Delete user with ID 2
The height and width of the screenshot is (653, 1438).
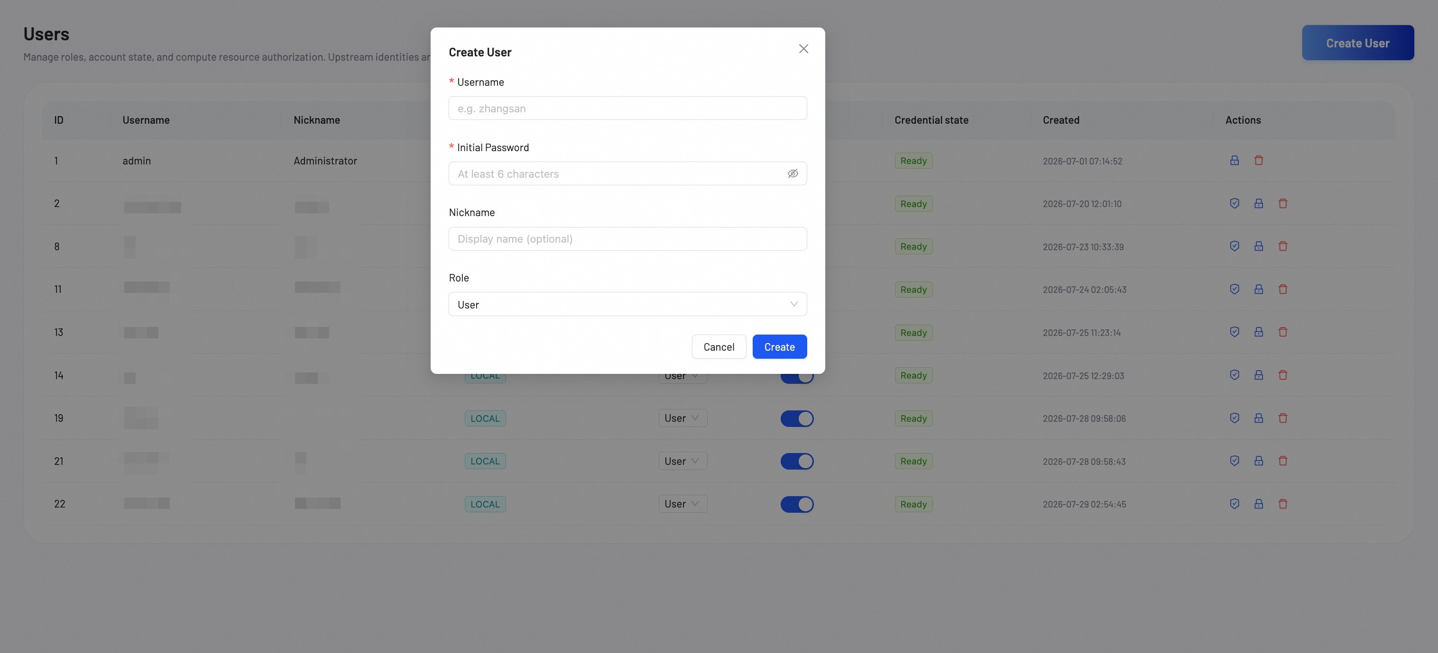pyautogui.click(x=1283, y=204)
